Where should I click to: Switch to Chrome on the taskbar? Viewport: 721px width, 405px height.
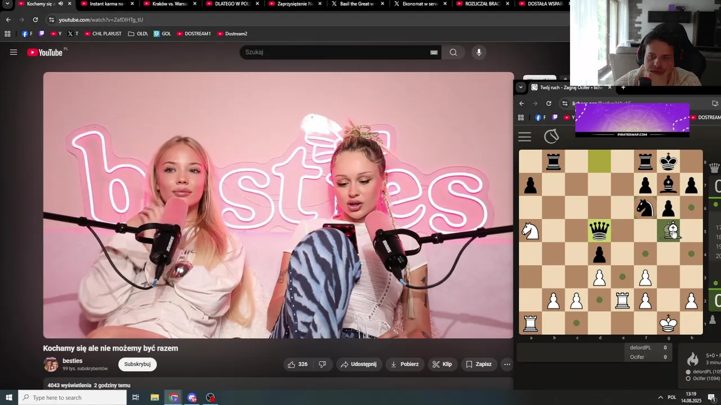coord(173,398)
